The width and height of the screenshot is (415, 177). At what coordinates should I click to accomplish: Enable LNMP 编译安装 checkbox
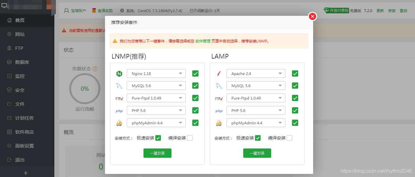tap(190, 138)
